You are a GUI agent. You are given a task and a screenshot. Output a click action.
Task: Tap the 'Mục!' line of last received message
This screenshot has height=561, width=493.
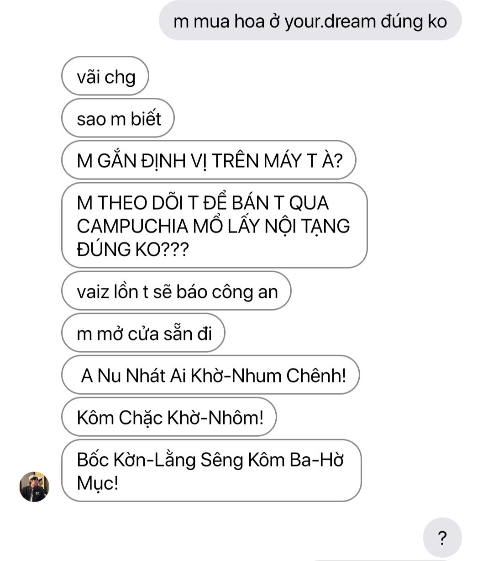98,483
